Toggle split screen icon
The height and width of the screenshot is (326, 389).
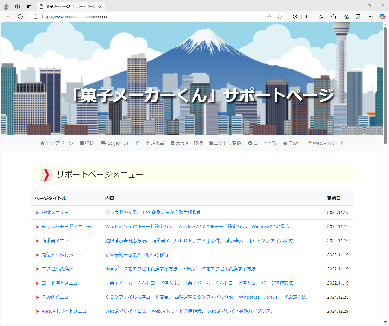tap(308, 17)
